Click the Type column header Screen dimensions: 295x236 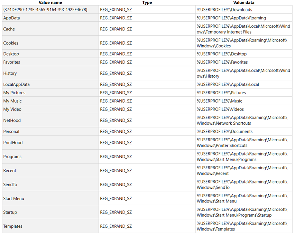(147, 3)
